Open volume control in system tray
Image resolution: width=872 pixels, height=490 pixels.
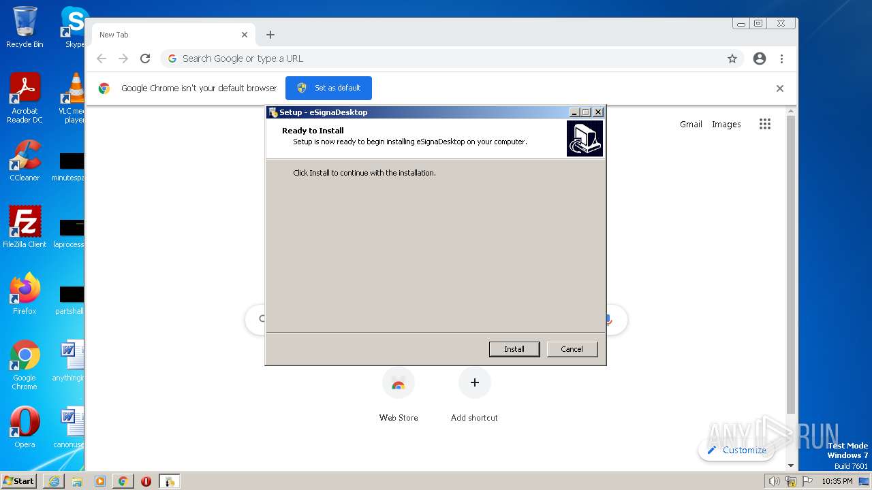pyautogui.click(x=775, y=481)
